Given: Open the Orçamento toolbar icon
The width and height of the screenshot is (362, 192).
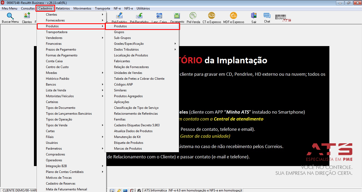Looking at the screenshot, I should click(177, 16).
